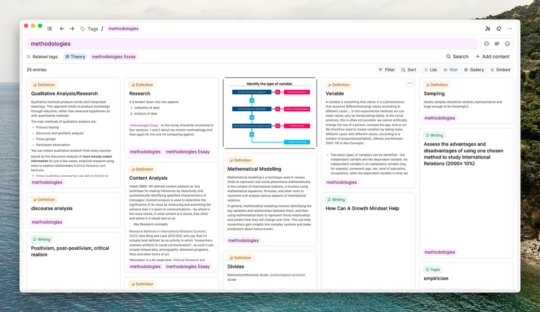
Task: Open the variable type flowchart image
Action: (270, 113)
